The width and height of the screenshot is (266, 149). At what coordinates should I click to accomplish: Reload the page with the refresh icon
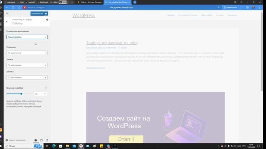(19, 7)
